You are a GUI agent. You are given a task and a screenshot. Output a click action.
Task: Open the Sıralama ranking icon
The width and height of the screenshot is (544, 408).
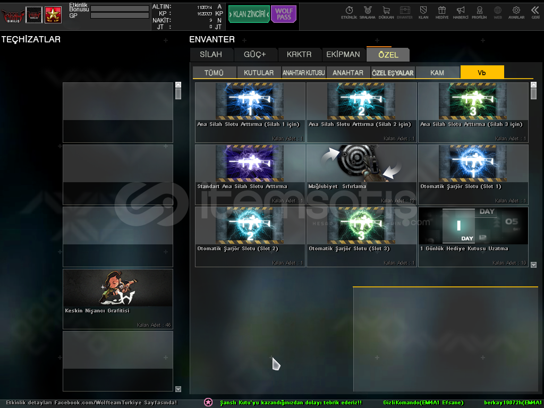368,13
